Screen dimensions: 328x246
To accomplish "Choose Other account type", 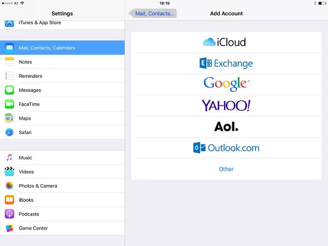I will (226, 169).
